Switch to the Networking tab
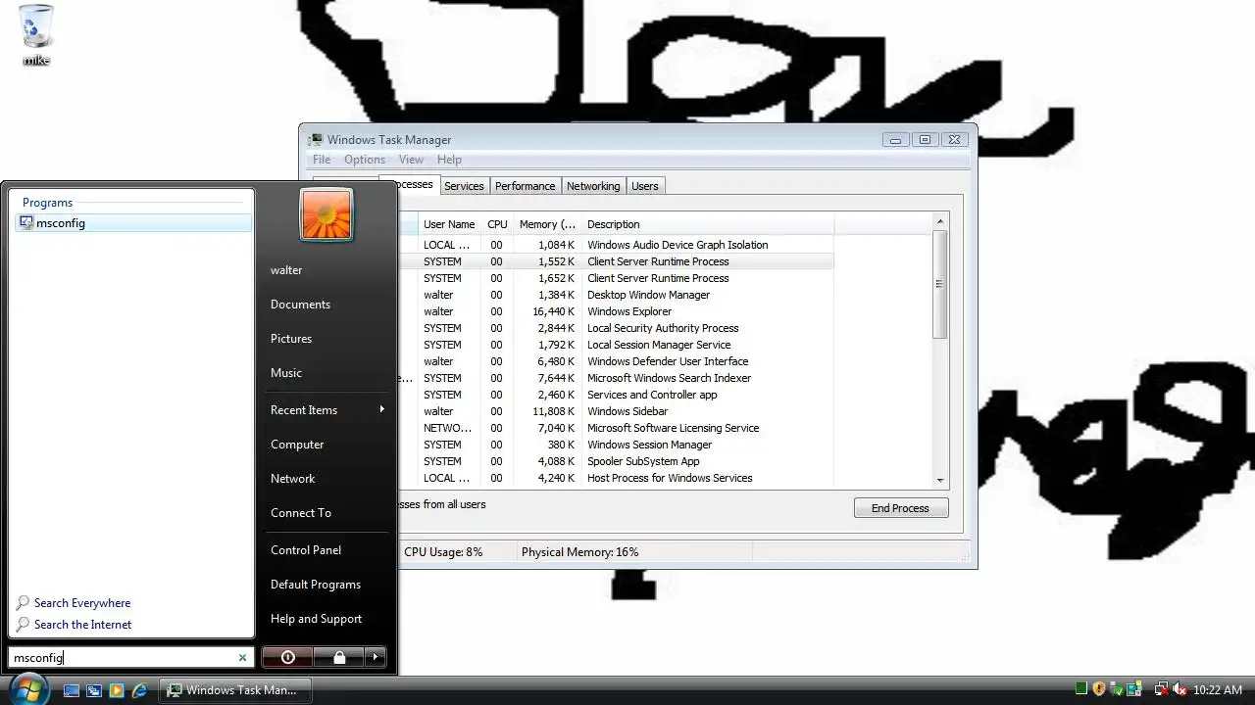The height and width of the screenshot is (705, 1255). [593, 186]
